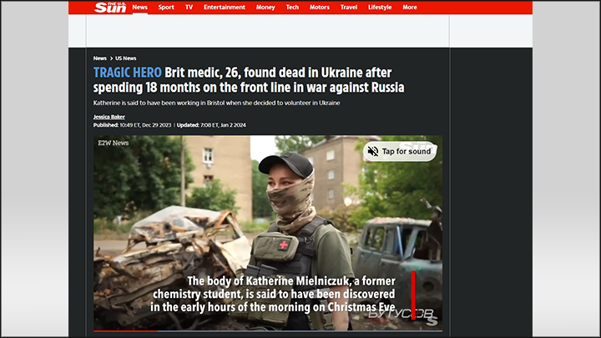Click the muted speaker icon on the video
The width and height of the screenshot is (601, 338).
(373, 151)
